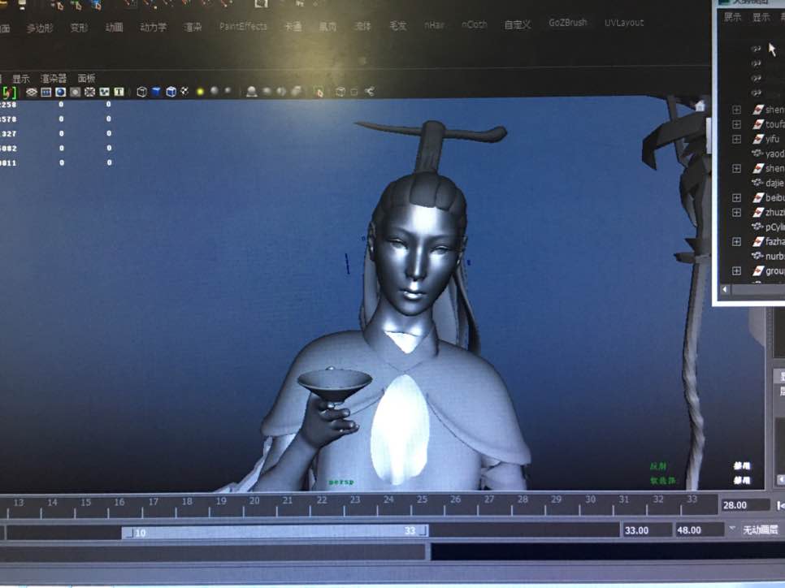
Task: Expand the group node in outliner
Action: (736, 270)
